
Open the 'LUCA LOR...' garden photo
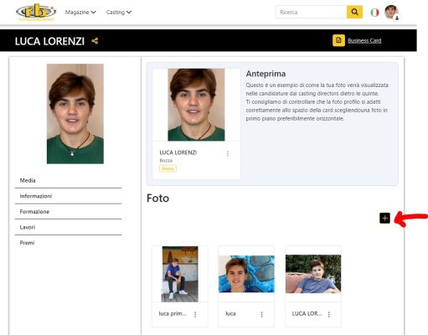(x=313, y=274)
